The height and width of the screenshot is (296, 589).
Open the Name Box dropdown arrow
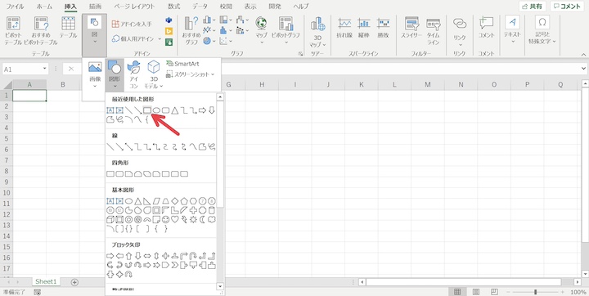(45, 69)
